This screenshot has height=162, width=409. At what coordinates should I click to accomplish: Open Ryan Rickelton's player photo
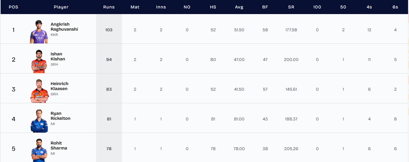click(39, 121)
